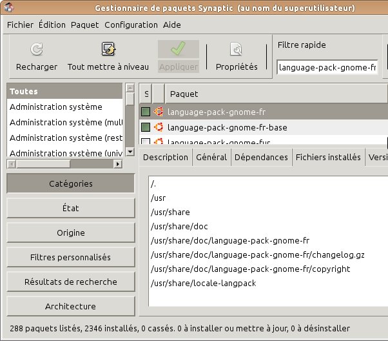The height and width of the screenshot is (341, 388).
Task: Click the Paquet column header
Action: (276, 94)
